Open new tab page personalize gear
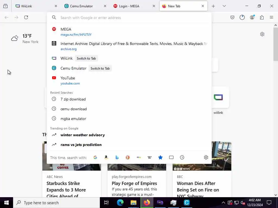The image size is (278, 208). [262, 34]
